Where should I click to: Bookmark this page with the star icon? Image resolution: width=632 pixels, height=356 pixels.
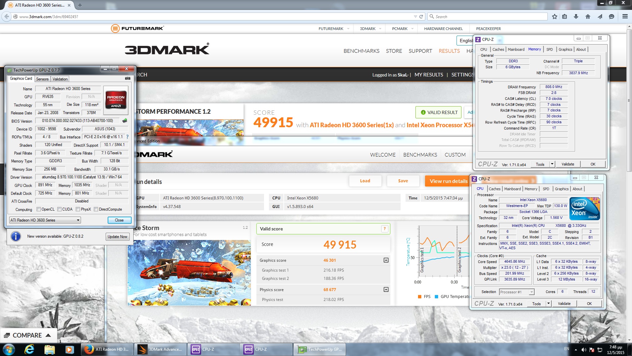[555, 16]
